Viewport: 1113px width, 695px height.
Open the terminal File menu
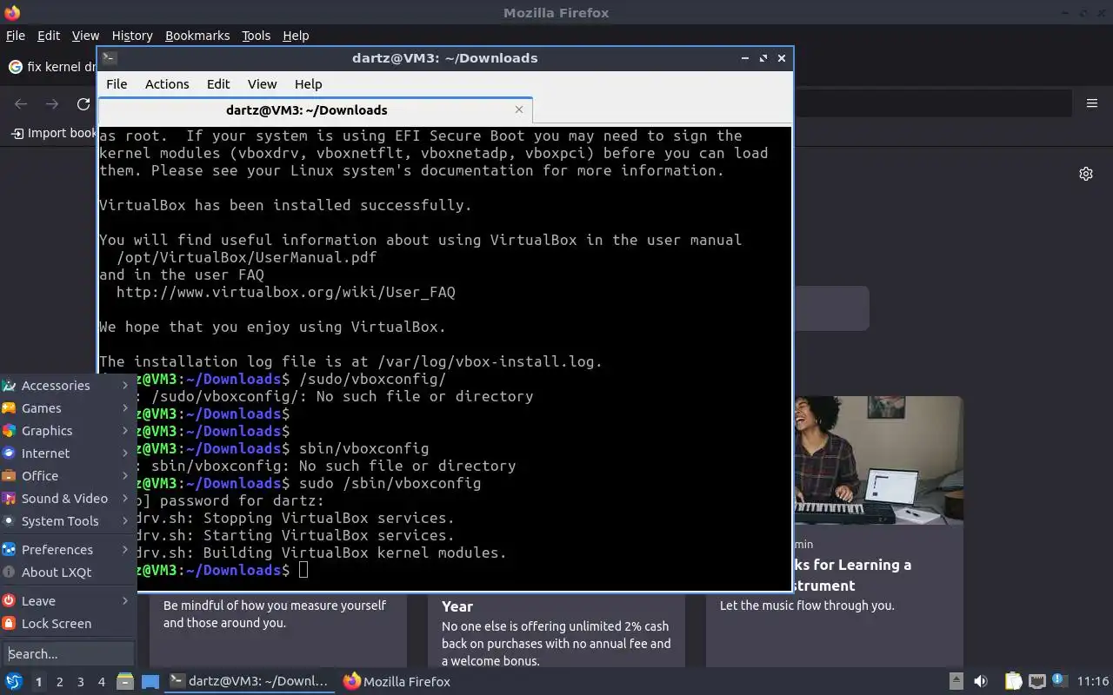[117, 84]
